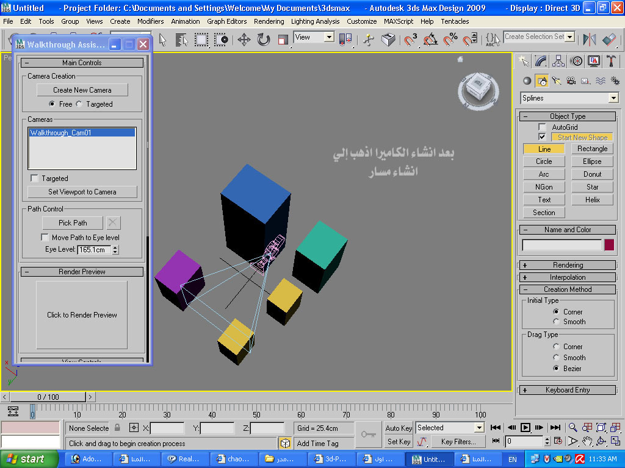This screenshot has width=625, height=468.
Task: Check the Targeted checkbox under Cameras
Action: coord(34,179)
